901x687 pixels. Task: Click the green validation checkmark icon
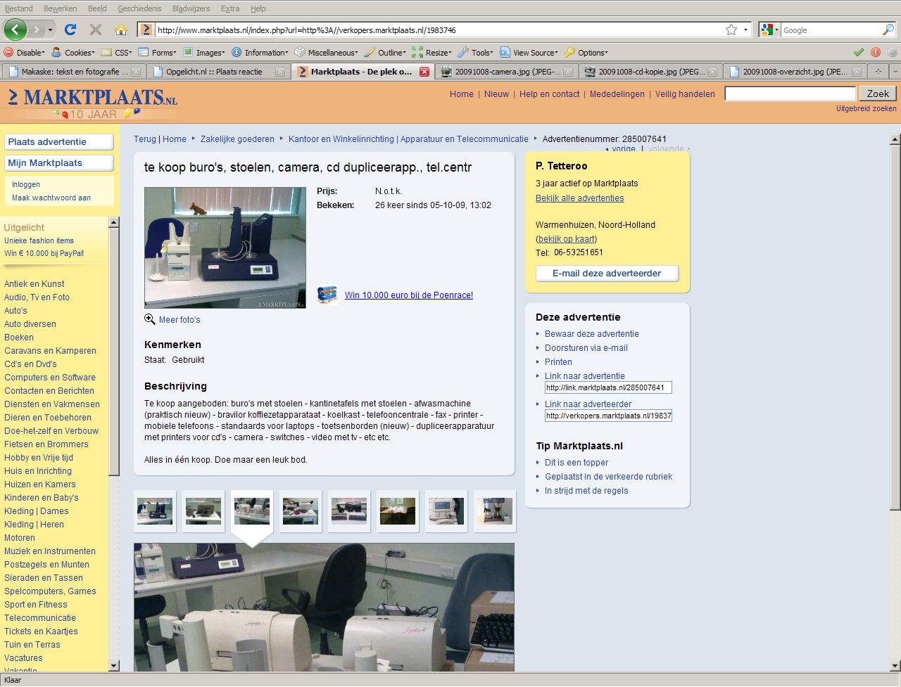pos(859,52)
